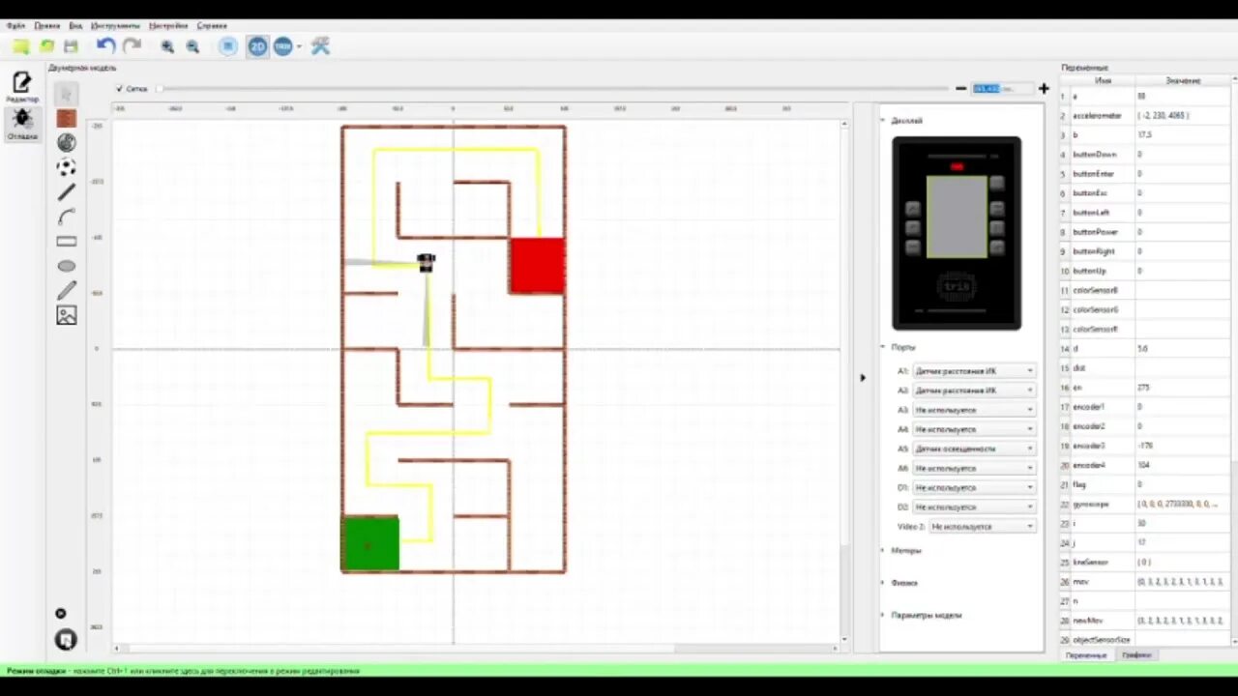Select the curve drawing tool
Viewport: 1238px width, 696px height.
click(x=66, y=217)
